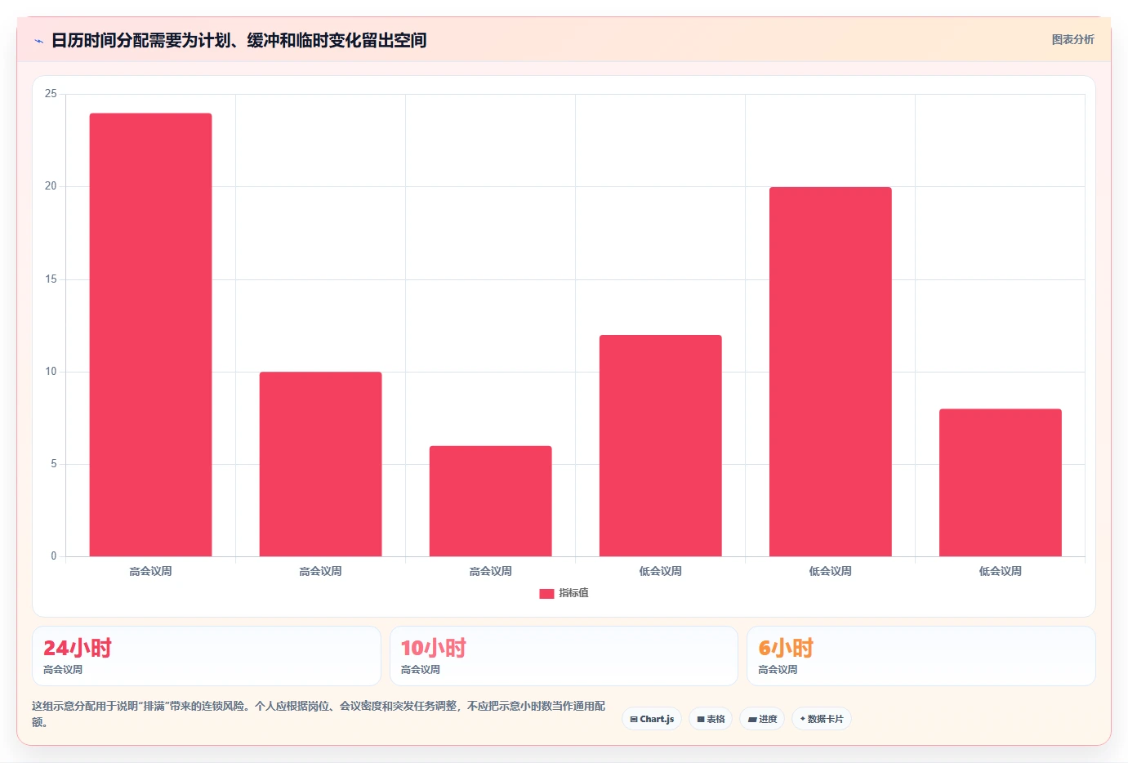
Task: Click the last bar valued at 8
Action: coord(1000,483)
